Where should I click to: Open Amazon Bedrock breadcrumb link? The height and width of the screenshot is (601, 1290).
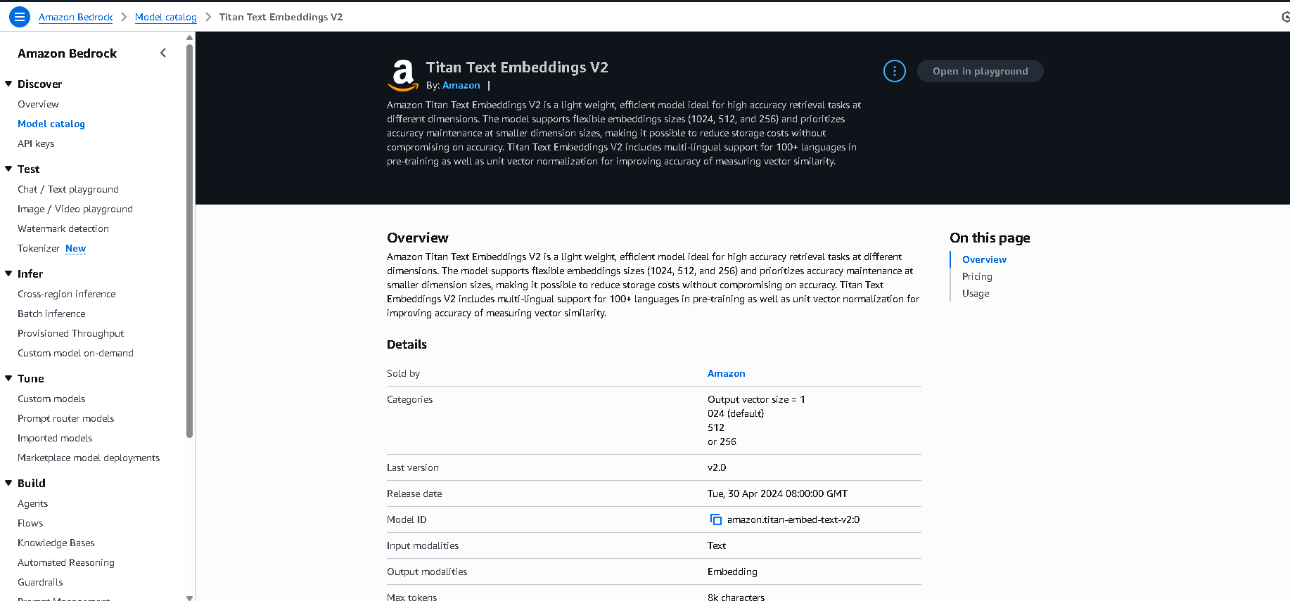pos(75,17)
